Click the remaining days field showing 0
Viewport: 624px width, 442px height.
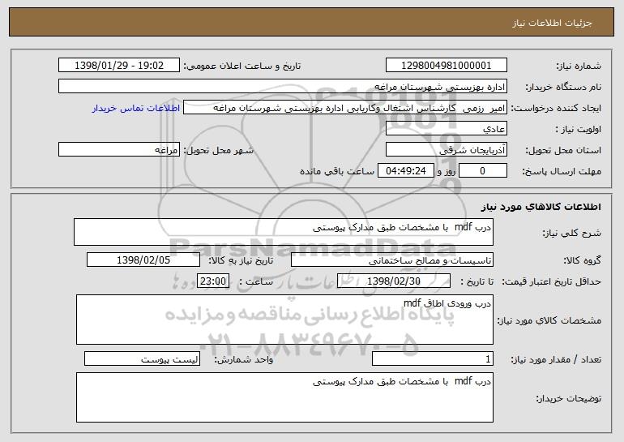coord(483,171)
